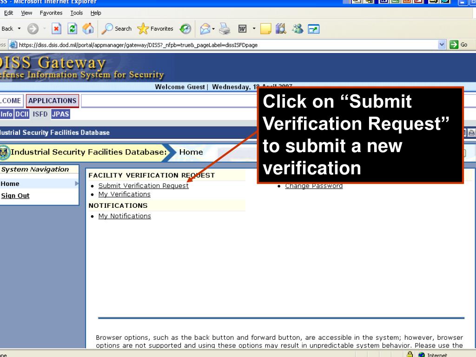The width and height of the screenshot is (476, 357).
Task: Click the page icon in the address bar
Action: (x=13, y=45)
